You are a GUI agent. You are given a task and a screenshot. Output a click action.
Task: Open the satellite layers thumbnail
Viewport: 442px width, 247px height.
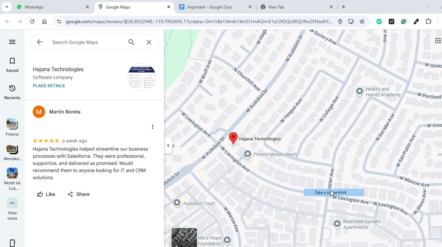(184, 237)
